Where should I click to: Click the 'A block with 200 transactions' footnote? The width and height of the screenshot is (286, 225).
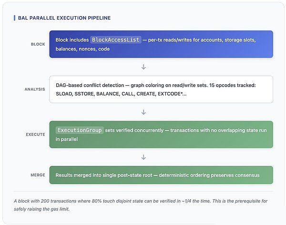click(53, 200)
